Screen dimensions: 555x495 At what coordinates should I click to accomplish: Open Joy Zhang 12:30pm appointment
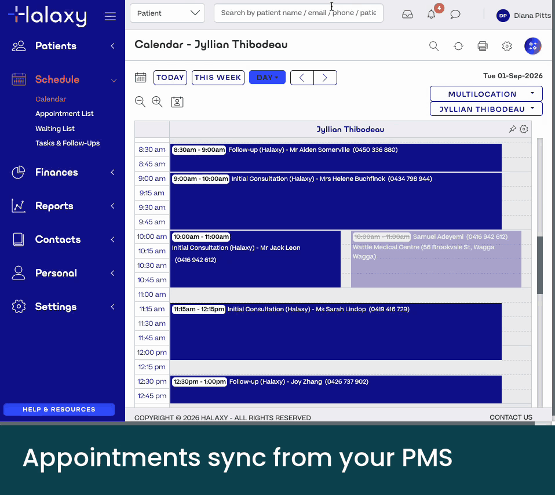coord(336,389)
